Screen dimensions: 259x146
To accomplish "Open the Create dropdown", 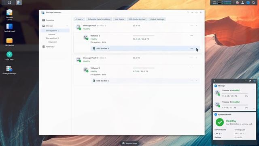I will click(79, 19).
